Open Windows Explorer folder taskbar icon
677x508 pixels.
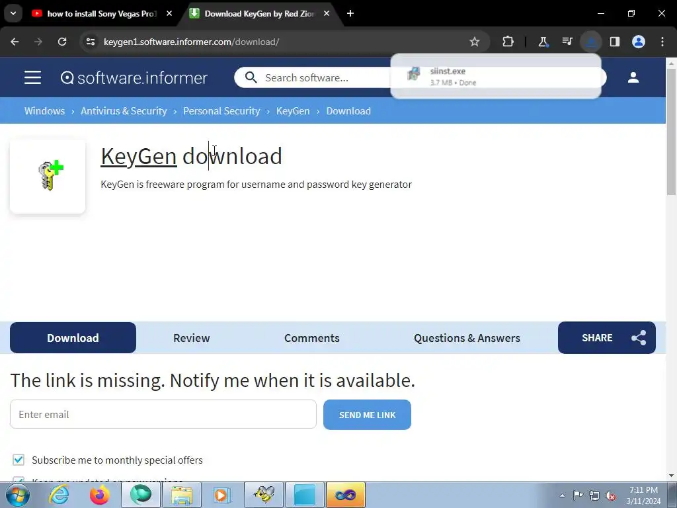click(182, 495)
